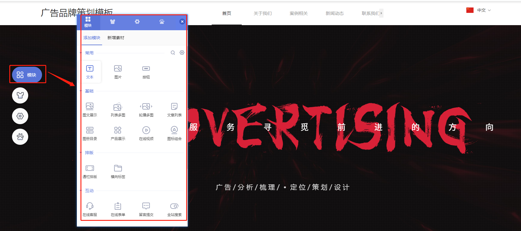
Task: Click the search icon in module panel
Action: click(x=173, y=53)
